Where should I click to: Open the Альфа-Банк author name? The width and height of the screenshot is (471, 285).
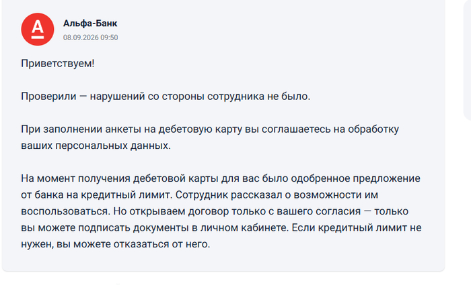click(x=90, y=23)
